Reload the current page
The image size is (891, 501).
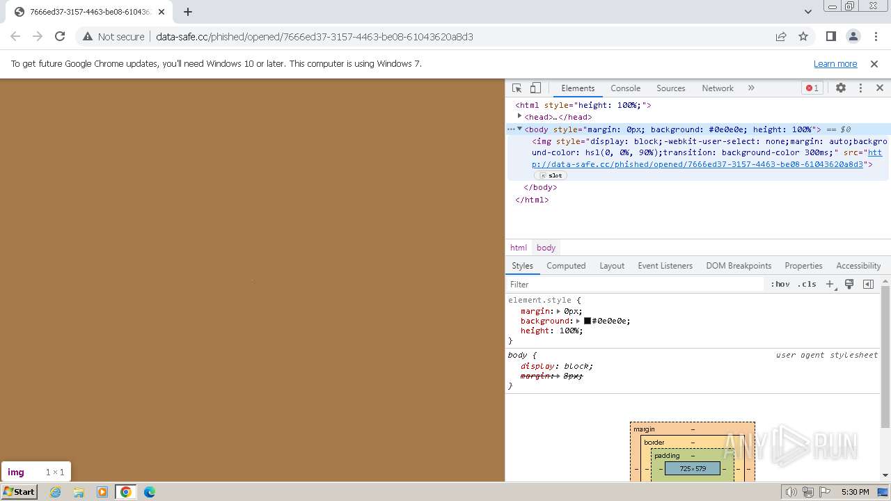tap(60, 36)
